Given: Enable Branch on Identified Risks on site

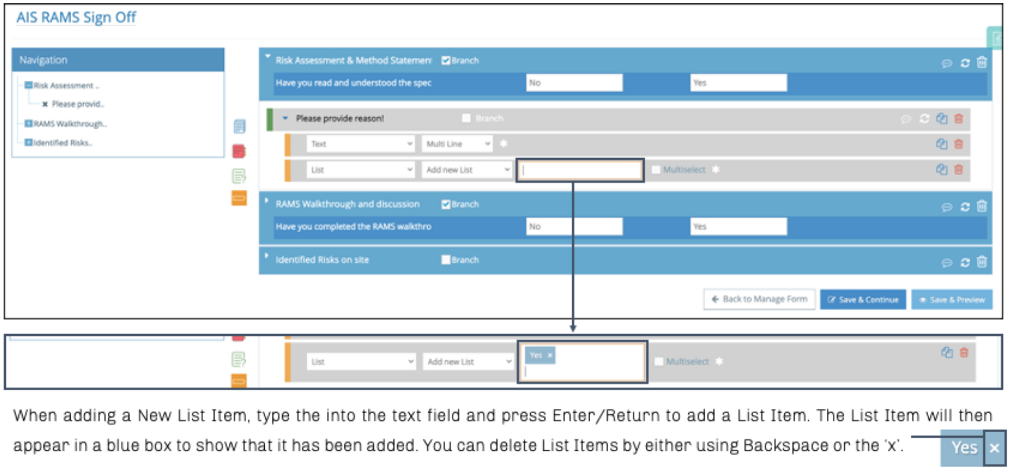Looking at the screenshot, I should click(x=446, y=259).
